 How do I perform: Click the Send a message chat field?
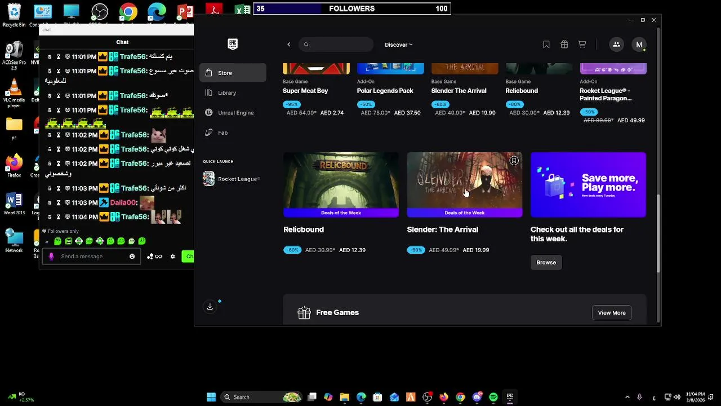click(x=92, y=257)
